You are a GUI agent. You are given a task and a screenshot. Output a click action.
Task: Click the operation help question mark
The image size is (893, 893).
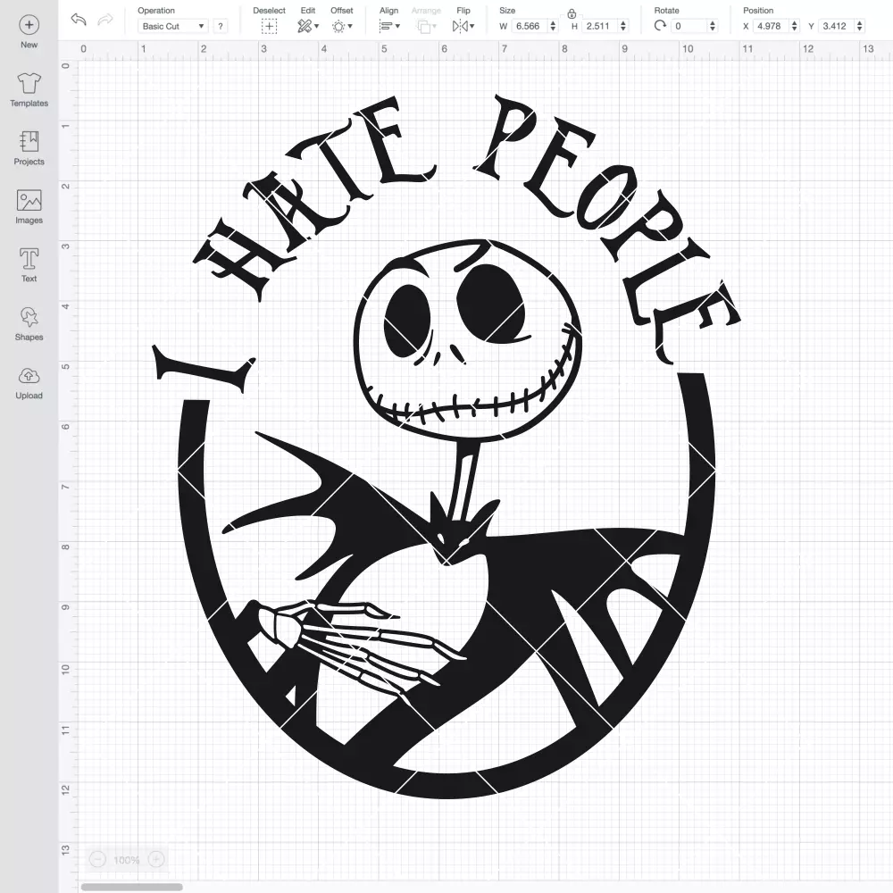point(221,26)
